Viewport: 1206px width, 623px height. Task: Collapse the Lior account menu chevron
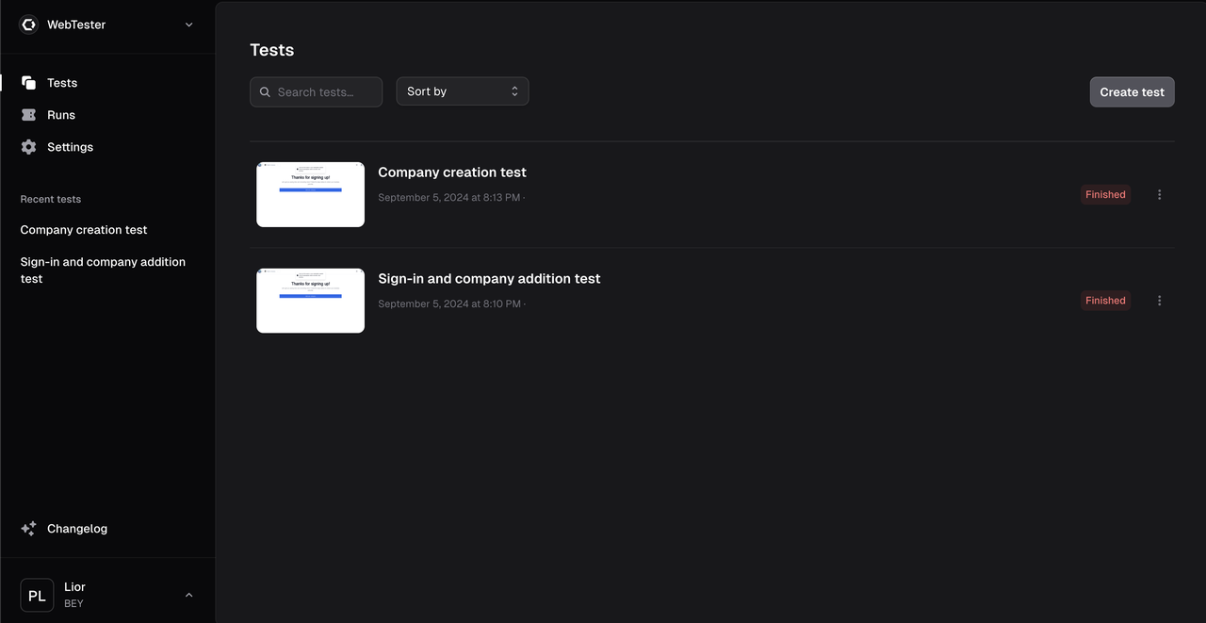(188, 595)
